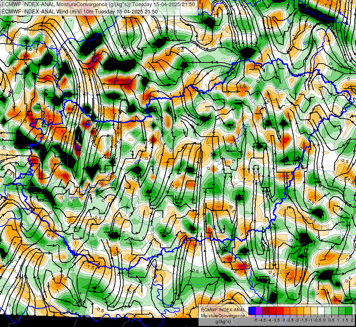Pick the bright red swatch between -3.5 and -3

[280, 311]
